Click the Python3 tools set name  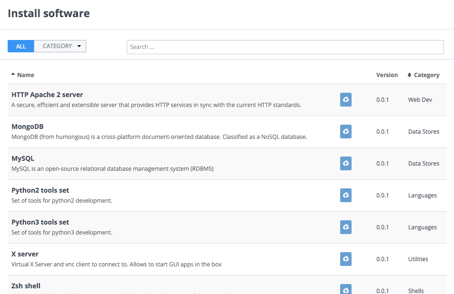pos(40,222)
